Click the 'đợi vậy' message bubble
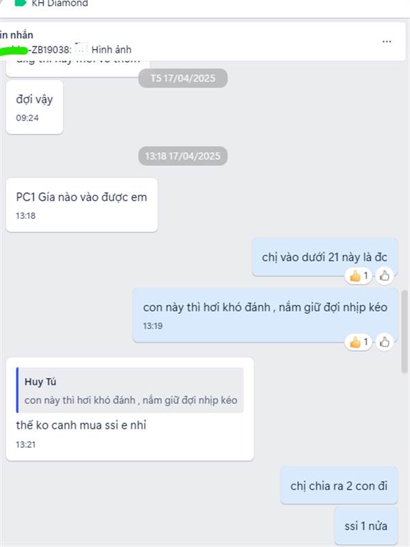 (x=35, y=107)
